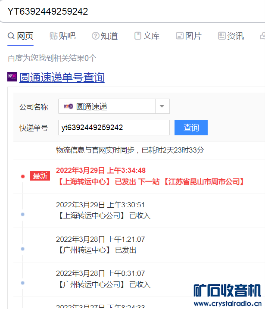Click the 公司名称 label
The width and height of the screenshot is (265, 309).
[x=34, y=107]
